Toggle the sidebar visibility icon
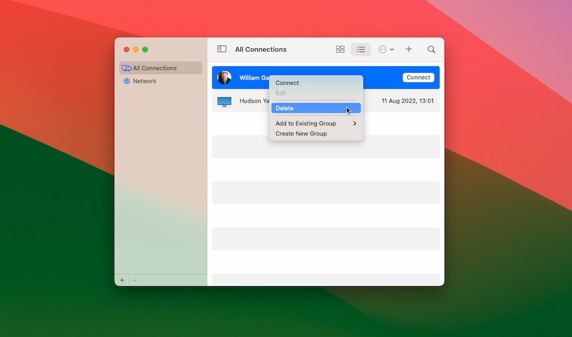 [x=222, y=50]
